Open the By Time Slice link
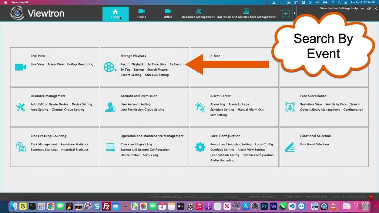 [x=157, y=64]
